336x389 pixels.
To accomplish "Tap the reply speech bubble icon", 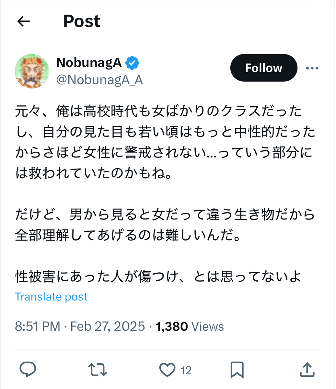I will click(28, 370).
